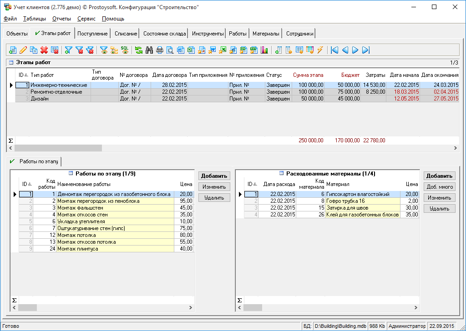Open the Сотрудники tab
The width and height of the screenshot is (466, 331).
(x=299, y=34)
